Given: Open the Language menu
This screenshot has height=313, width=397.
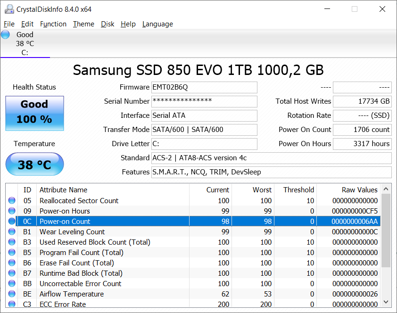Looking at the screenshot, I should [157, 24].
